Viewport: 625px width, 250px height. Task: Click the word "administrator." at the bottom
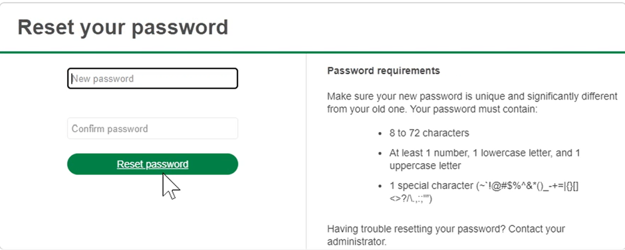point(357,241)
